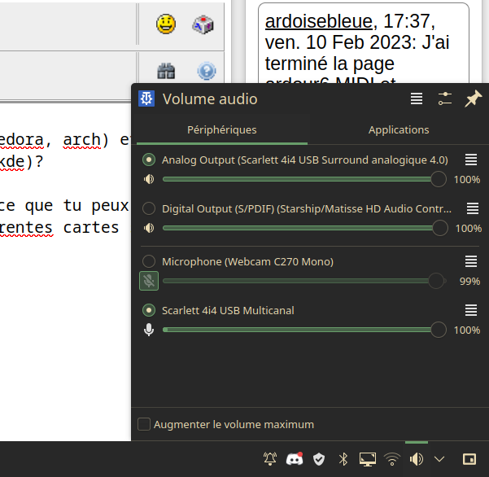The height and width of the screenshot is (477, 489).
Task: Click the smiley emoticon icon
Action: [x=166, y=24]
